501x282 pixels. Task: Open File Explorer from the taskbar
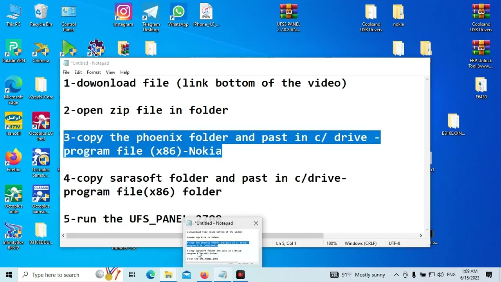(x=168, y=275)
